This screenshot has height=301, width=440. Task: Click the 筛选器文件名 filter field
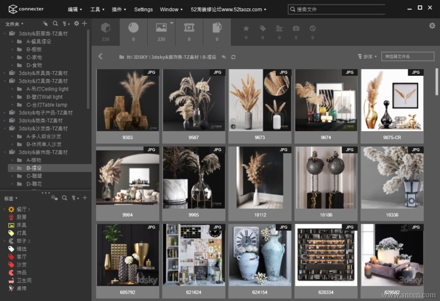point(407,57)
